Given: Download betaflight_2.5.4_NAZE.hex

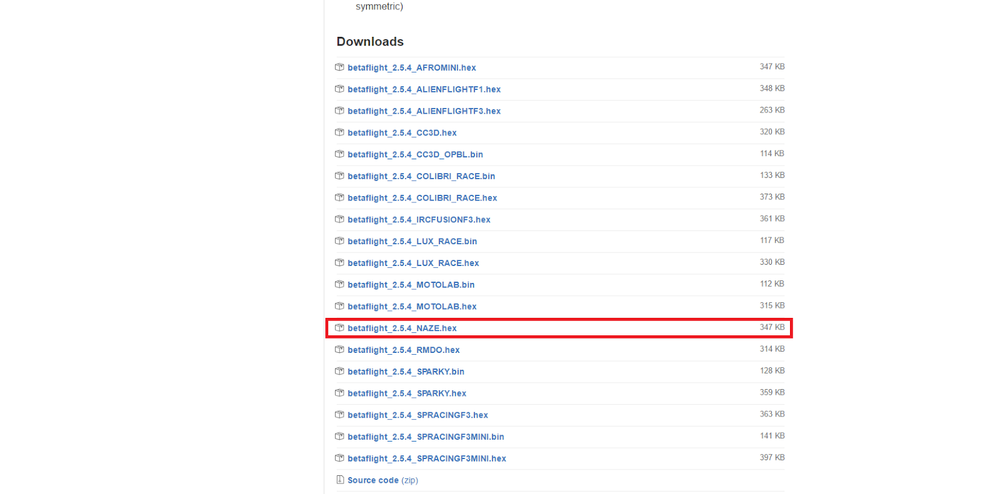Looking at the screenshot, I should [402, 329].
